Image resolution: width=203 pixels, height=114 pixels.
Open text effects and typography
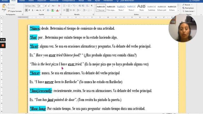click(48, 10)
